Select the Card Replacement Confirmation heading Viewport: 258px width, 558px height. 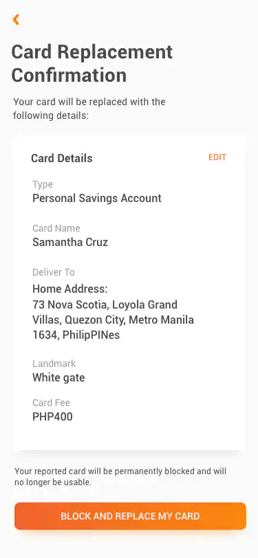pyautogui.click(x=92, y=64)
